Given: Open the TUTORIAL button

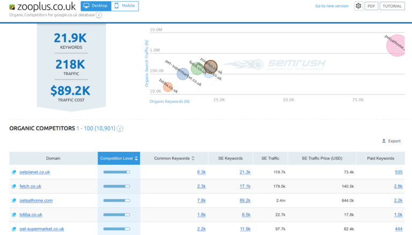Looking at the screenshot, I should coord(392,6).
